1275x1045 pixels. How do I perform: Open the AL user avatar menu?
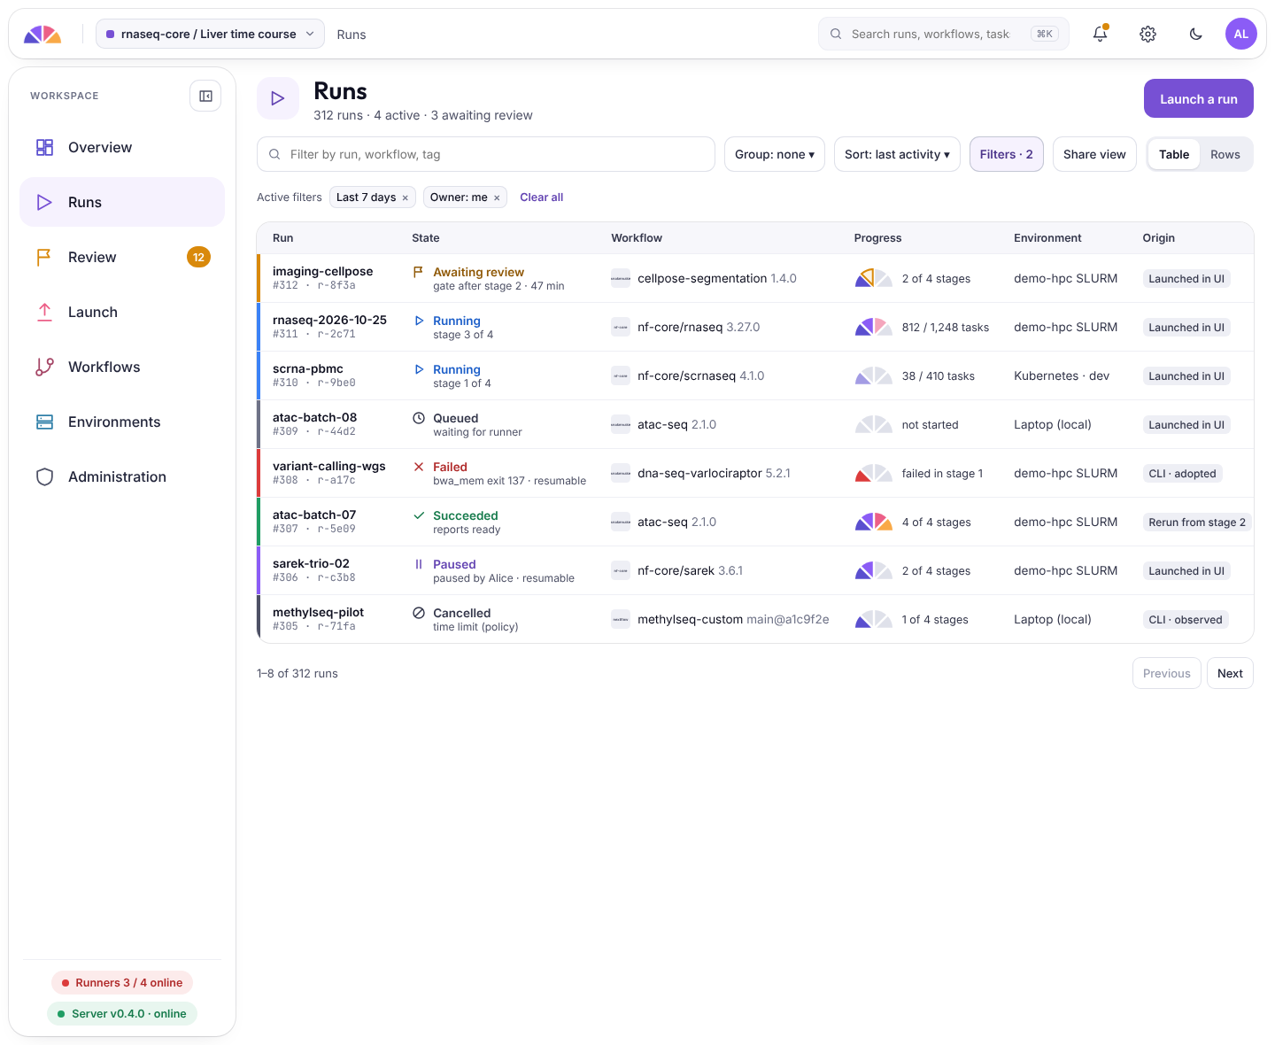(1241, 34)
